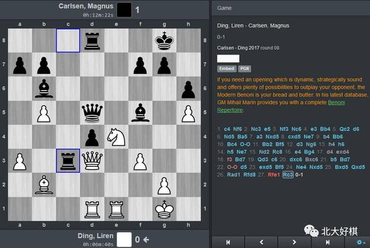Jump to the last move of game
Screen dimensions: 370x248
pos(328,243)
